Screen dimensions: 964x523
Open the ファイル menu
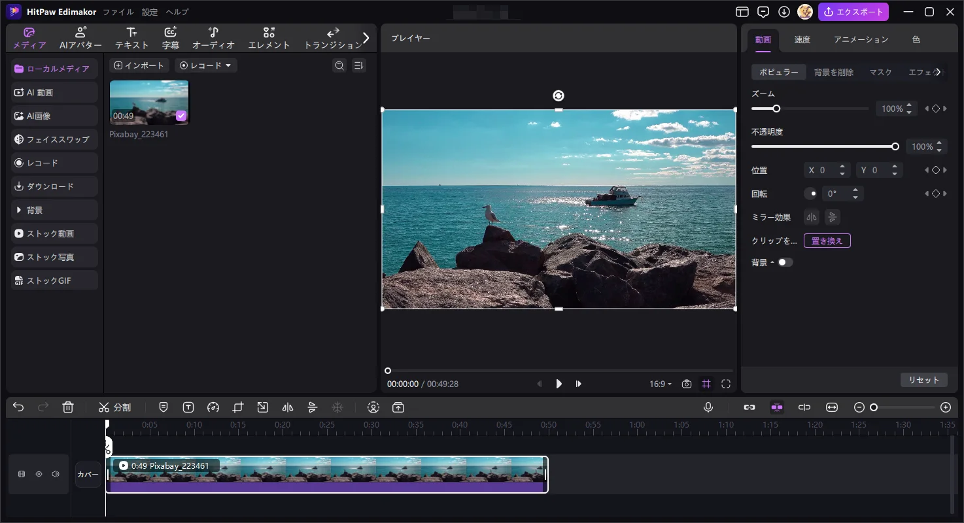pos(118,12)
